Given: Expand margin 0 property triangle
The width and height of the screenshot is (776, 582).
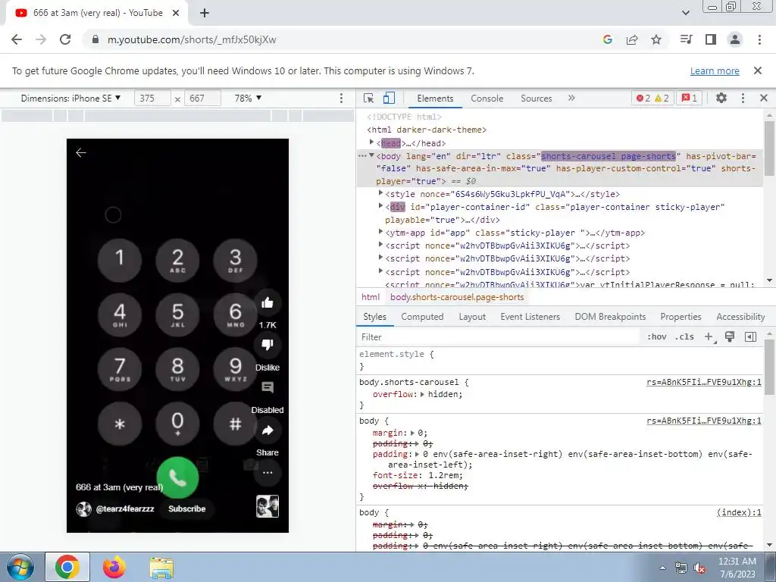Looking at the screenshot, I should (x=412, y=433).
